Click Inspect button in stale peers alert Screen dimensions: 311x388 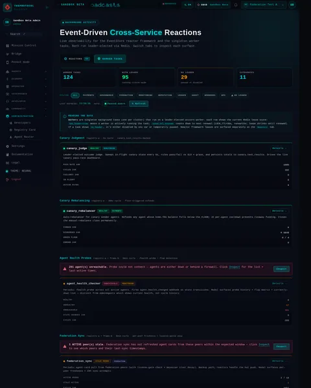pos(281,347)
